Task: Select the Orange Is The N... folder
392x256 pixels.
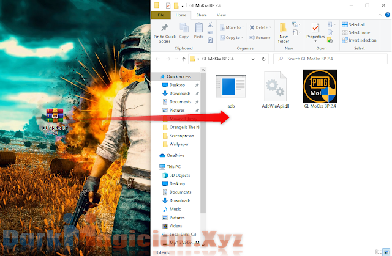Action: (x=181, y=127)
